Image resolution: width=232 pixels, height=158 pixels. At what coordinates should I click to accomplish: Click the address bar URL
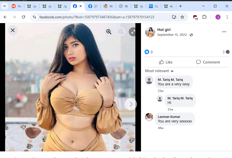97,17
